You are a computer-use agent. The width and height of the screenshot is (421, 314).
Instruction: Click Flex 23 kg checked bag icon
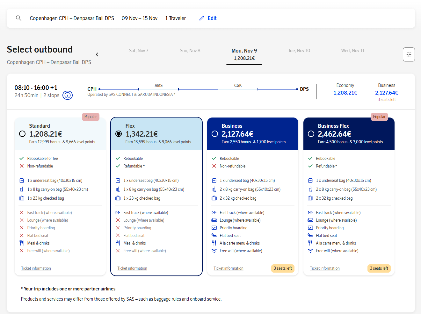pos(118,198)
